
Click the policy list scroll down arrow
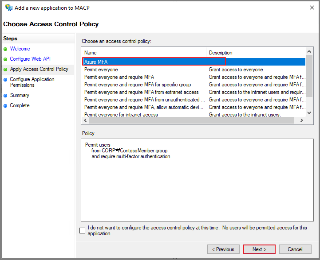pos(309,113)
